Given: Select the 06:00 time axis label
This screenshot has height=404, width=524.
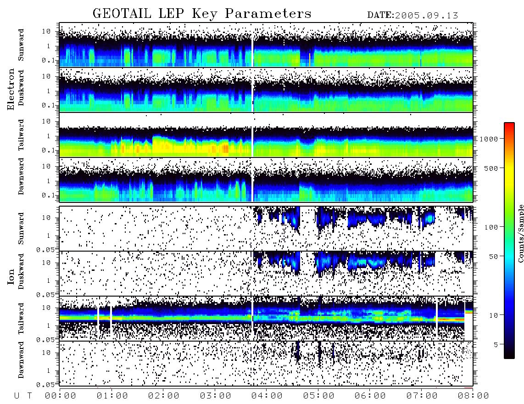Looking at the screenshot, I should [370, 396].
